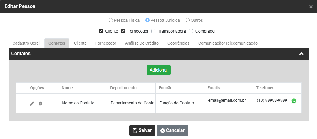
Task: Collapse the Contatos panel with the chevron
Action: (301, 54)
